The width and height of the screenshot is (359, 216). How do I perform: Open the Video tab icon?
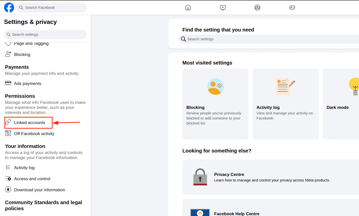223,8
